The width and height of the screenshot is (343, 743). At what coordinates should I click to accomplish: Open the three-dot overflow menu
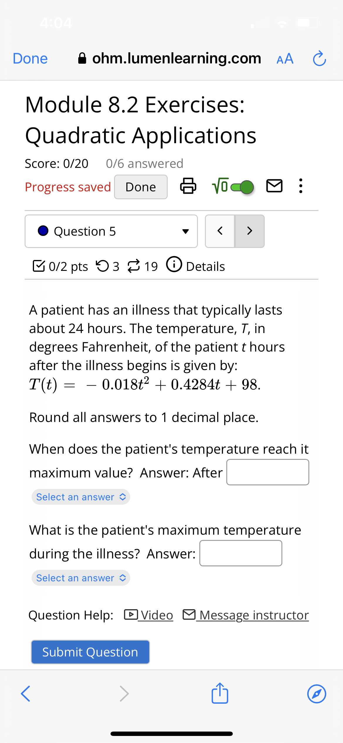tap(300, 187)
